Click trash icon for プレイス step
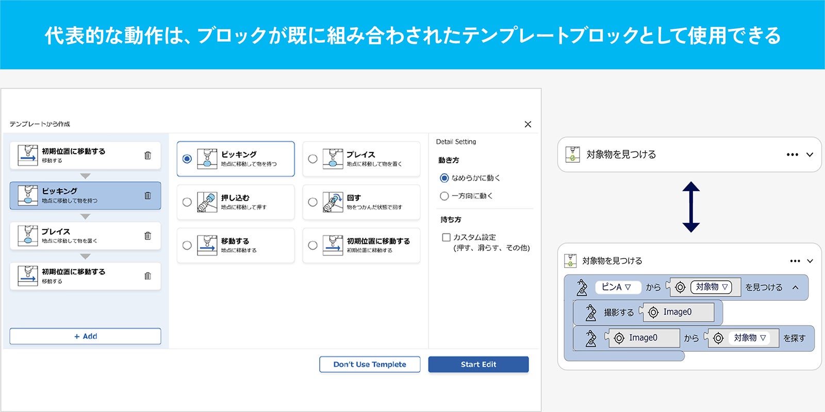Image resolution: width=825 pixels, height=412 pixels. pyautogui.click(x=147, y=236)
